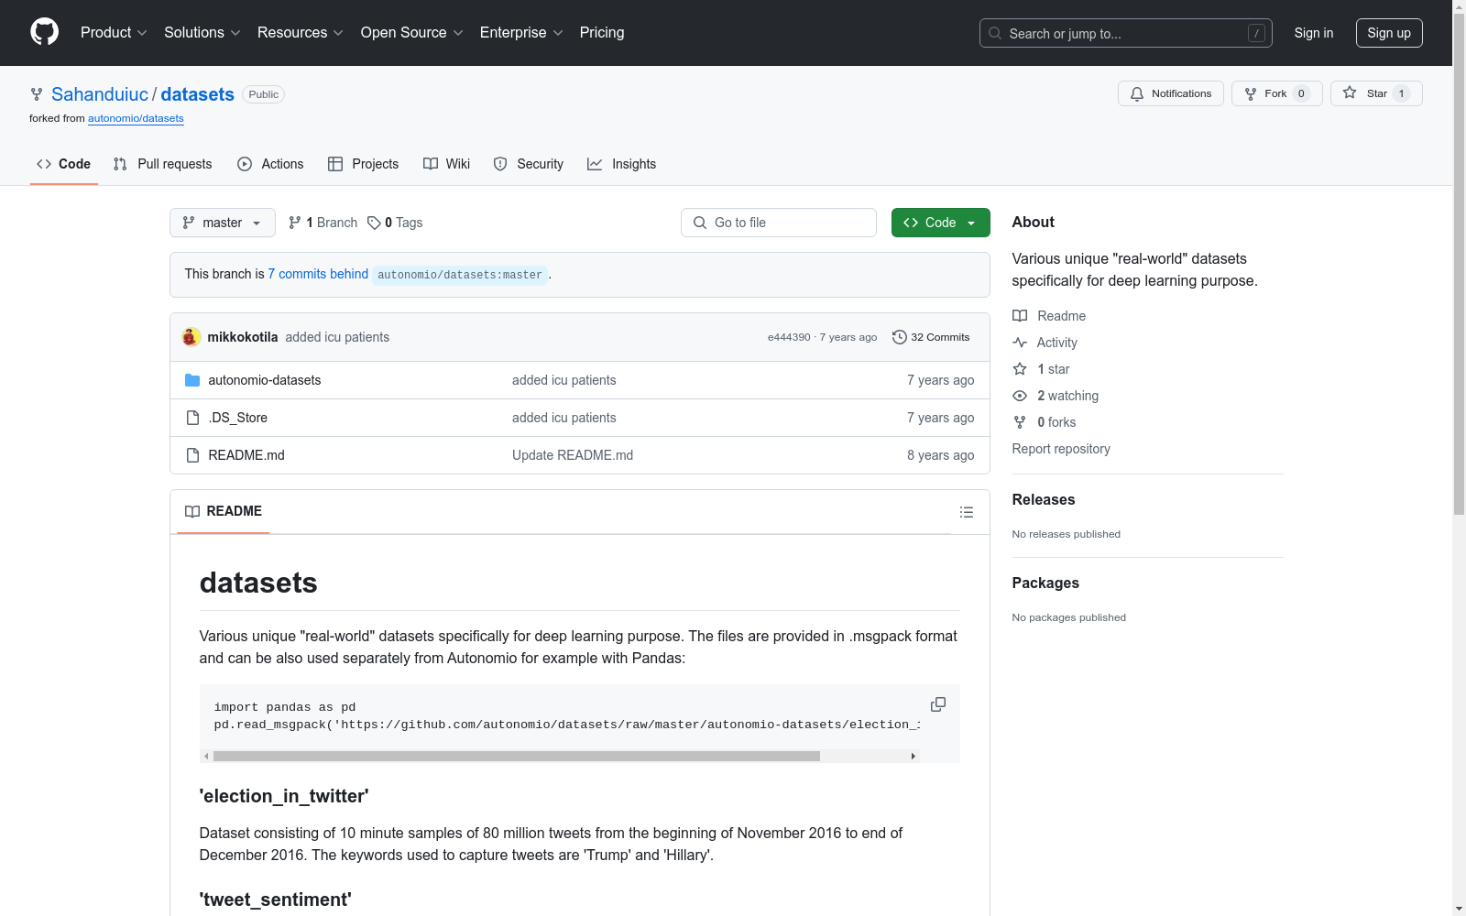Open Readme link in About sidebar
1466x916 pixels.
point(1049,316)
